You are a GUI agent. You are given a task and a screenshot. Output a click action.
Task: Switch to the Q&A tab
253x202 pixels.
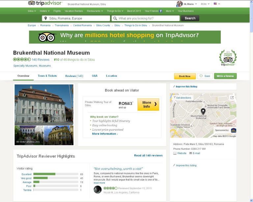(95, 76)
